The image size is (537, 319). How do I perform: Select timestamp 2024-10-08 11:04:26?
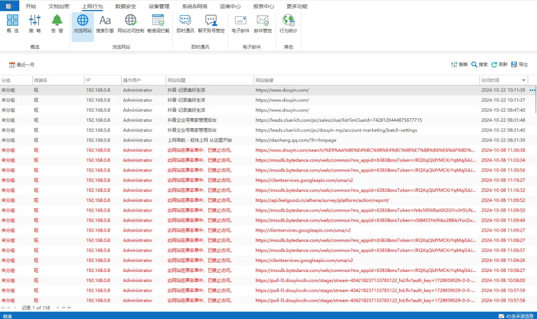(503, 260)
